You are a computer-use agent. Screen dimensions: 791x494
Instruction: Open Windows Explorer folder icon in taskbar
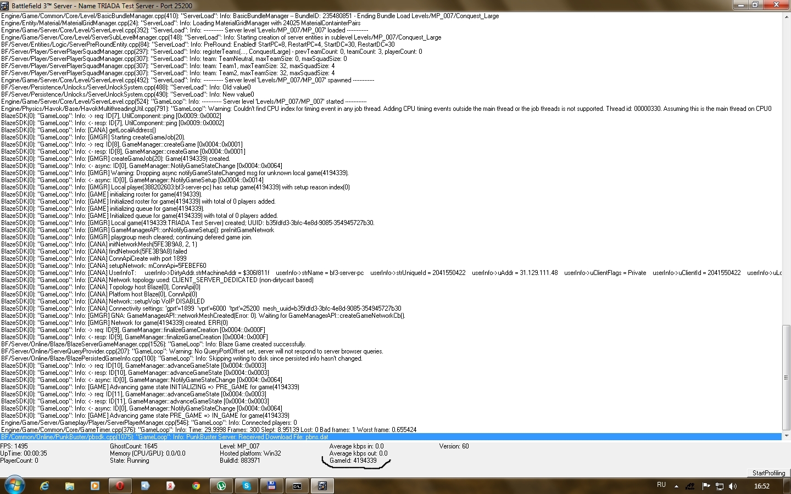coord(70,486)
